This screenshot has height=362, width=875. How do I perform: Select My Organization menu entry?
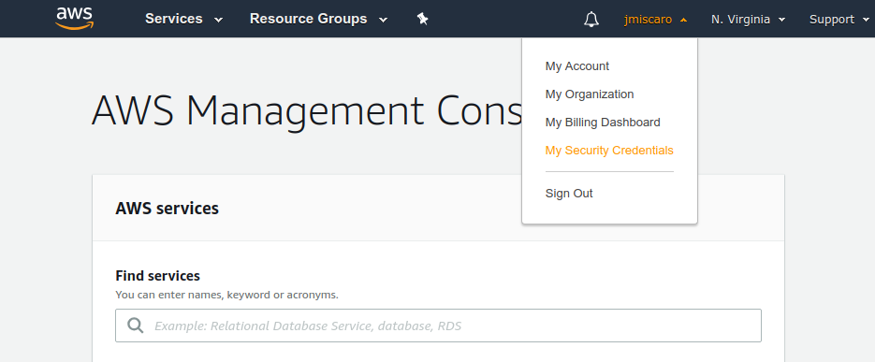(x=590, y=94)
